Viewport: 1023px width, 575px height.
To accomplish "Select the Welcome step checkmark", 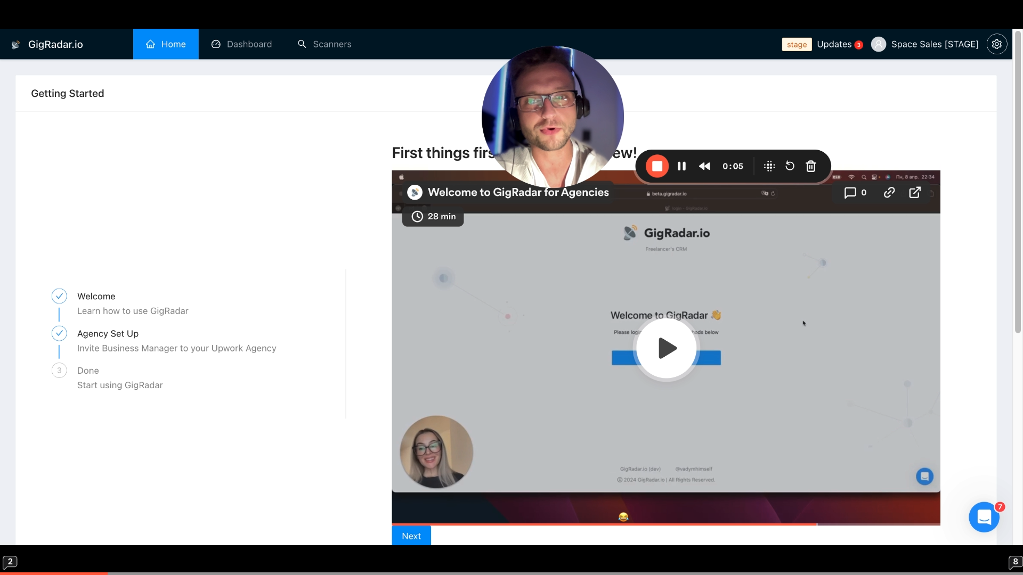I will 59,296.
